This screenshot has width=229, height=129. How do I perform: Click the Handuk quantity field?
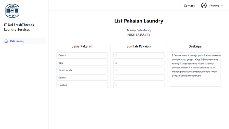click(x=139, y=85)
